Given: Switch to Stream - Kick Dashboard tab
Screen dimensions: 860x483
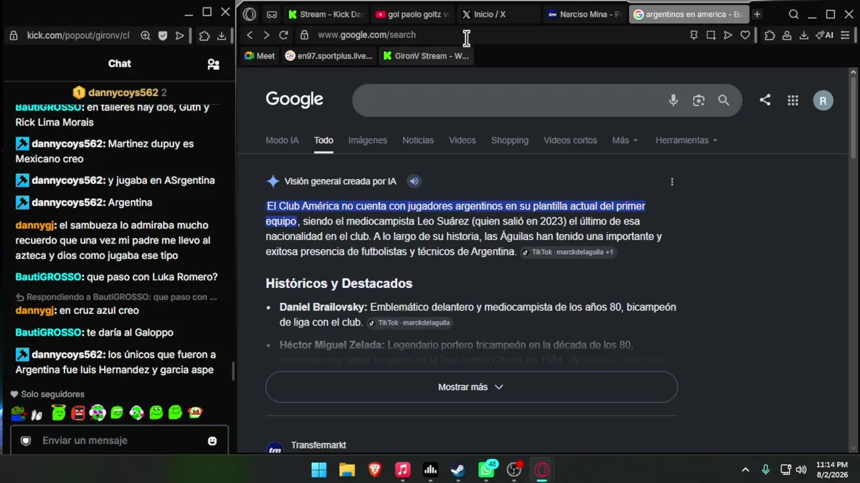Looking at the screenshot, I should click(325, 14).
